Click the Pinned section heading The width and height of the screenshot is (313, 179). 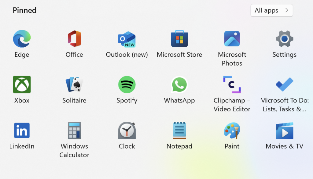point(24,10)
